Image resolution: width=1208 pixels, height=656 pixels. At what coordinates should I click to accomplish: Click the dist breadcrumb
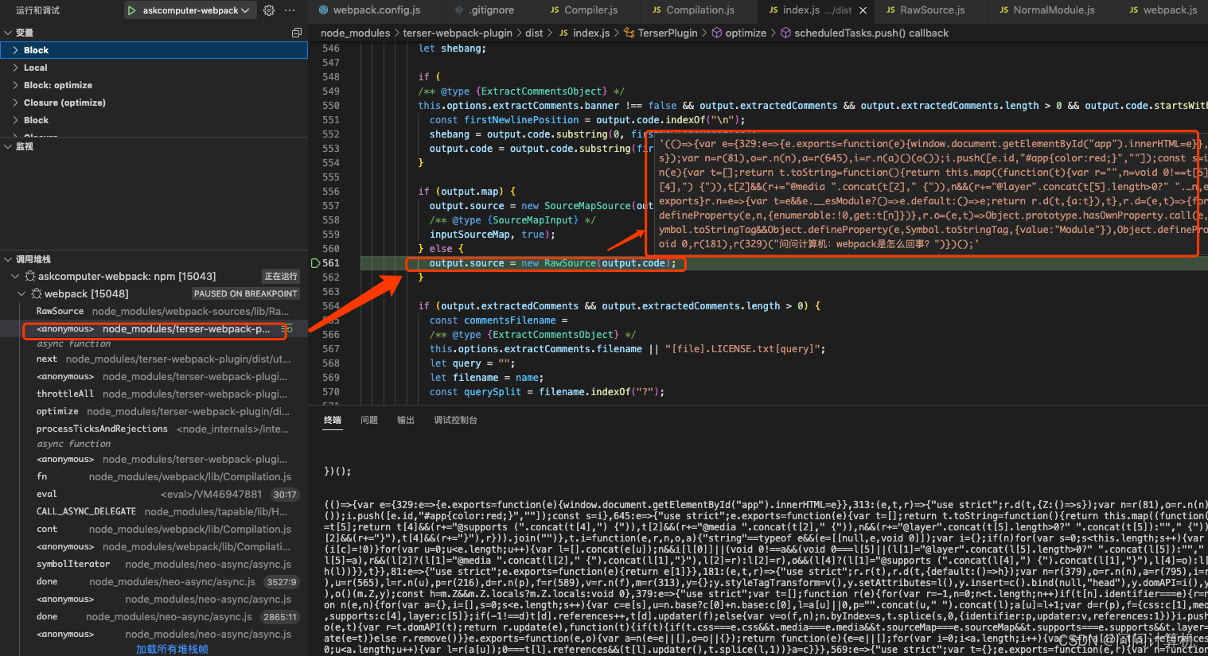[x=534, y=33]
